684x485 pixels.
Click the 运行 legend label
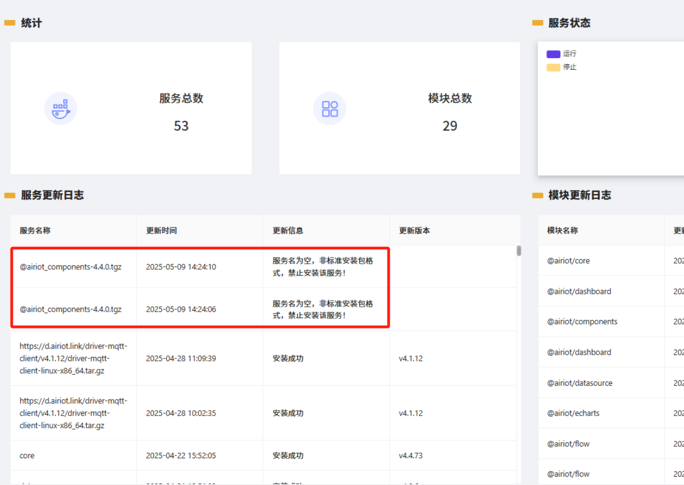[x=570, y=54]
